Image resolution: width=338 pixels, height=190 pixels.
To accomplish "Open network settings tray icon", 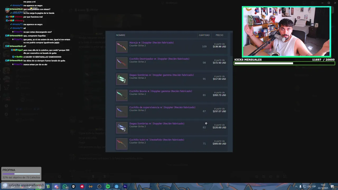I will tap(304, 187).
